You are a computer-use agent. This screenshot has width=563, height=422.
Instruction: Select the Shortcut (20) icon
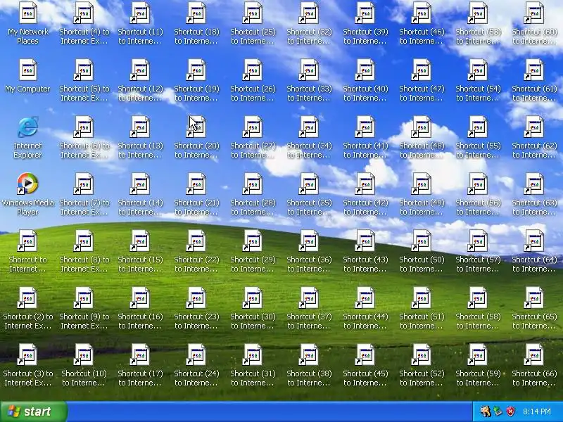click(197, 127)
